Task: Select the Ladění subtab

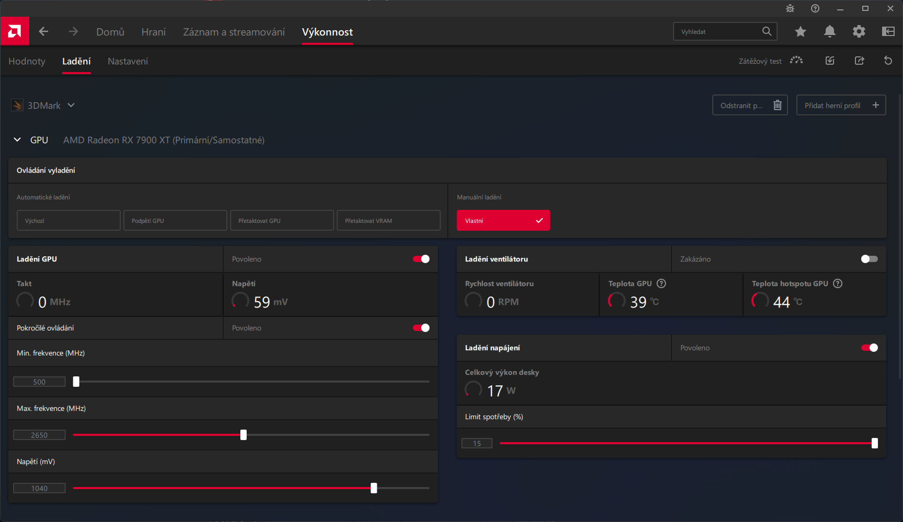Action: (76, 61)
